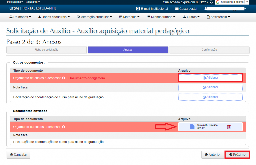The height and width of the screenshot is (165, 256).
Task: Add file for Nota fiscal
Action: point(210,87)
